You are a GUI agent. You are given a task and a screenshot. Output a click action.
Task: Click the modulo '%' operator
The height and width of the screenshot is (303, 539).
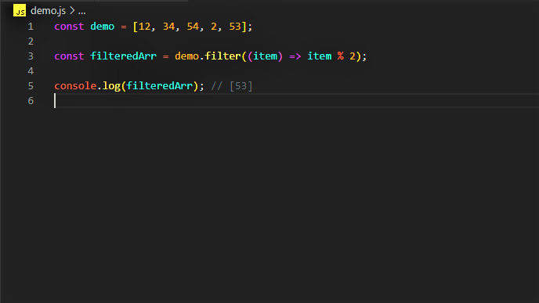click(x=340, y=56)
